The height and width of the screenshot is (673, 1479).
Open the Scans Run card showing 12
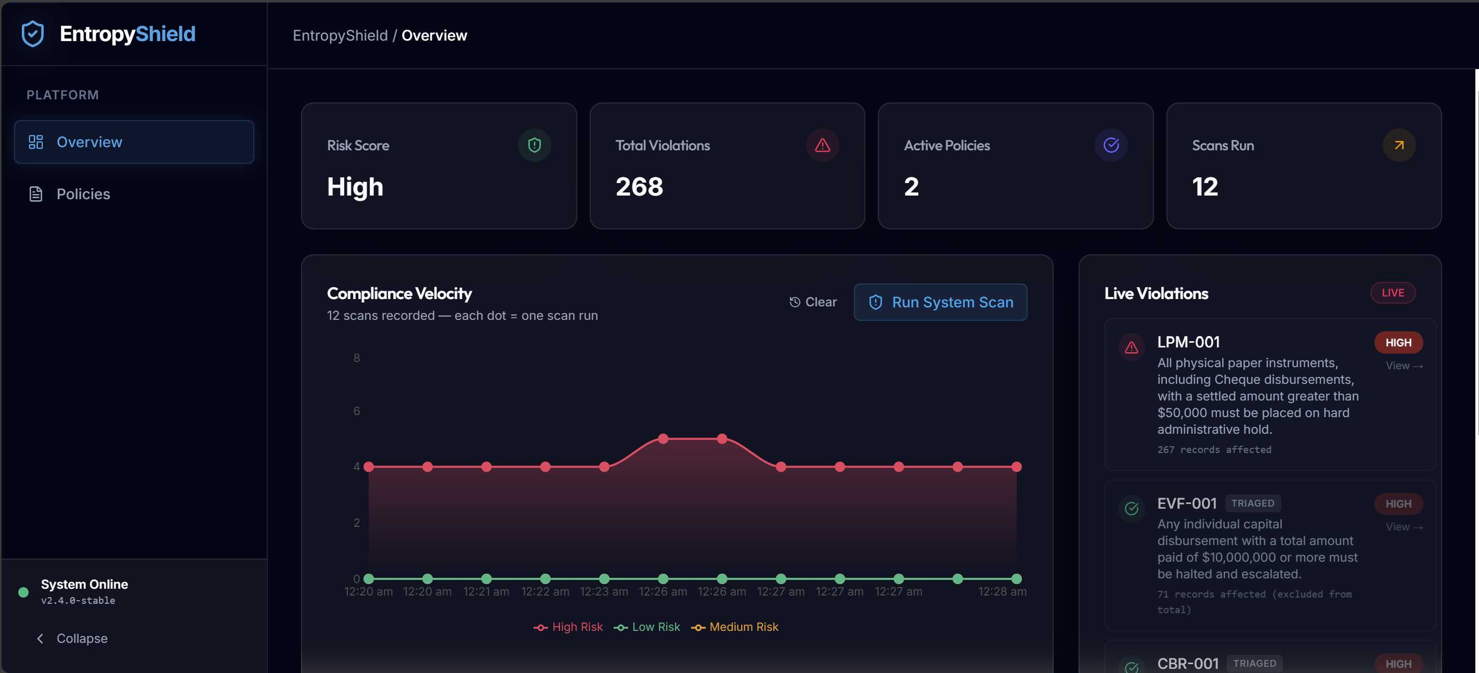[x=1303, y=166]
